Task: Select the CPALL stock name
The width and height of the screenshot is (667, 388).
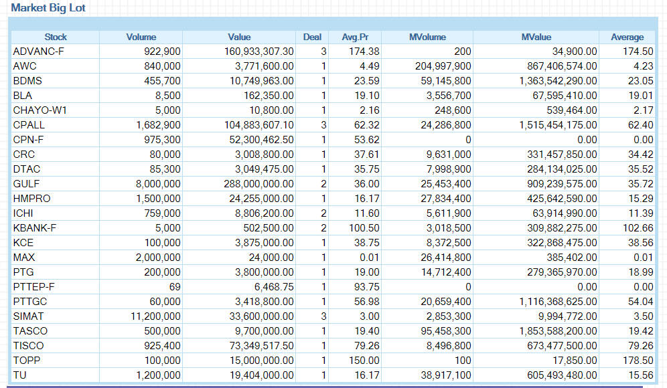Action: [x=29, y=125]
